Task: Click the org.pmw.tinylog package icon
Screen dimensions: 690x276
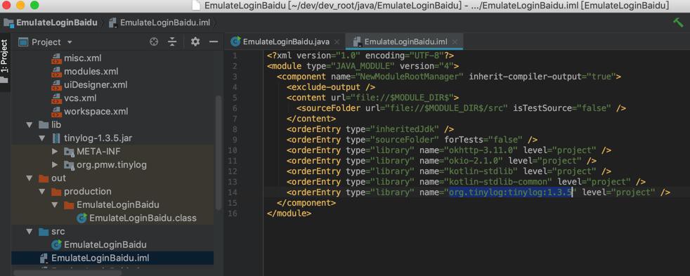Action: coord(69,165)
